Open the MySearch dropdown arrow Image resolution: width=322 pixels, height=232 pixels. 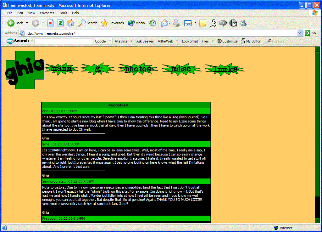pos(32,41)
